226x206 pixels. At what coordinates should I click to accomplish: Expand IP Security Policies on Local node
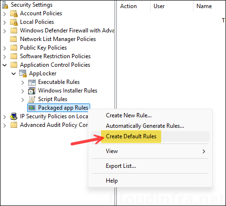click(5, 117)
